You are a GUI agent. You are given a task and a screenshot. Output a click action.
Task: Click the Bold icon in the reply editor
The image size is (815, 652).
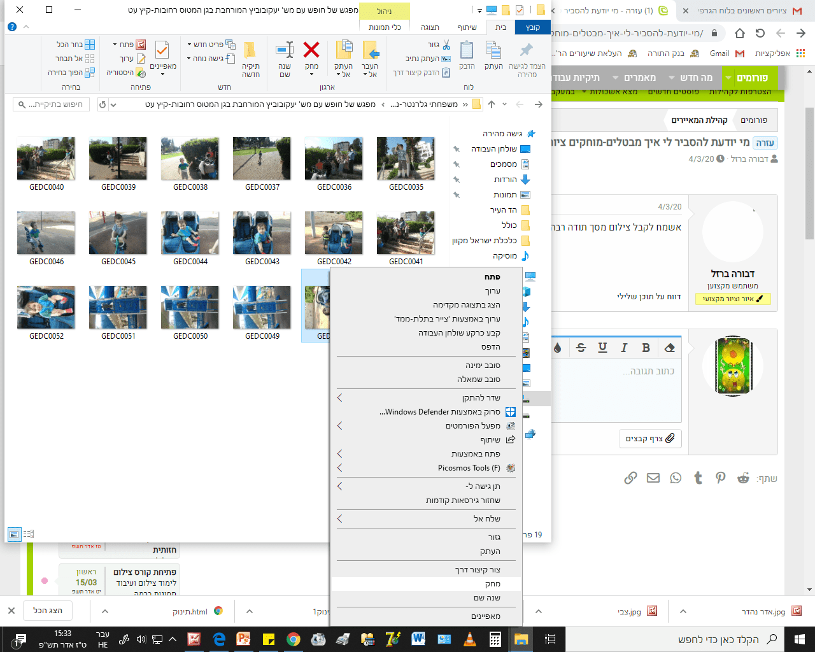tap(646, 348)
